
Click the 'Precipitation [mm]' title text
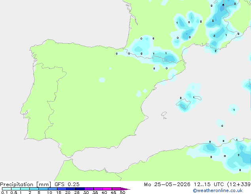[26, 184]
